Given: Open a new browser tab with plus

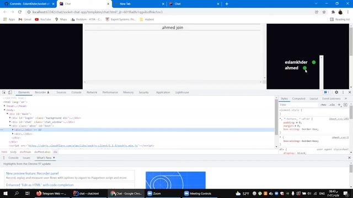Looking at the screenshot, I should pyautogui.click(x=227, y=4).
